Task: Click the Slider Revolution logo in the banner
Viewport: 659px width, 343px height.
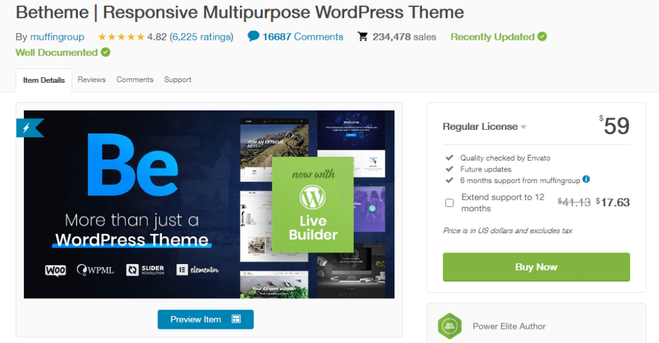Action: 145,270
